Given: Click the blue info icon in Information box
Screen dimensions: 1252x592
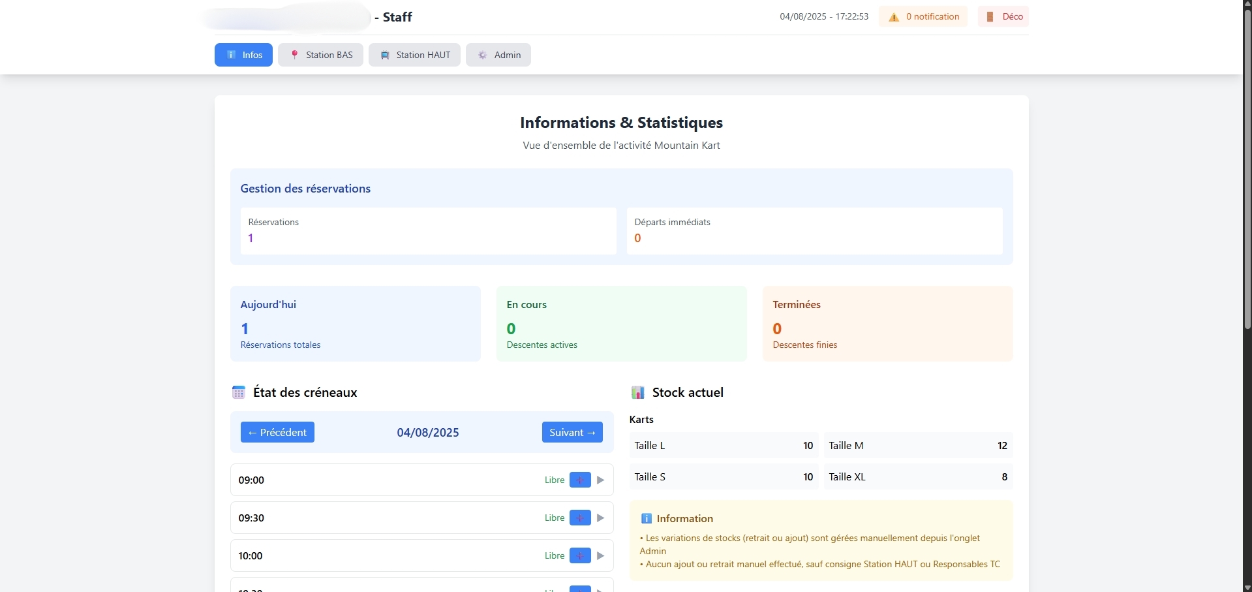Looking at the screenshot, I should [x=647, y=518].
